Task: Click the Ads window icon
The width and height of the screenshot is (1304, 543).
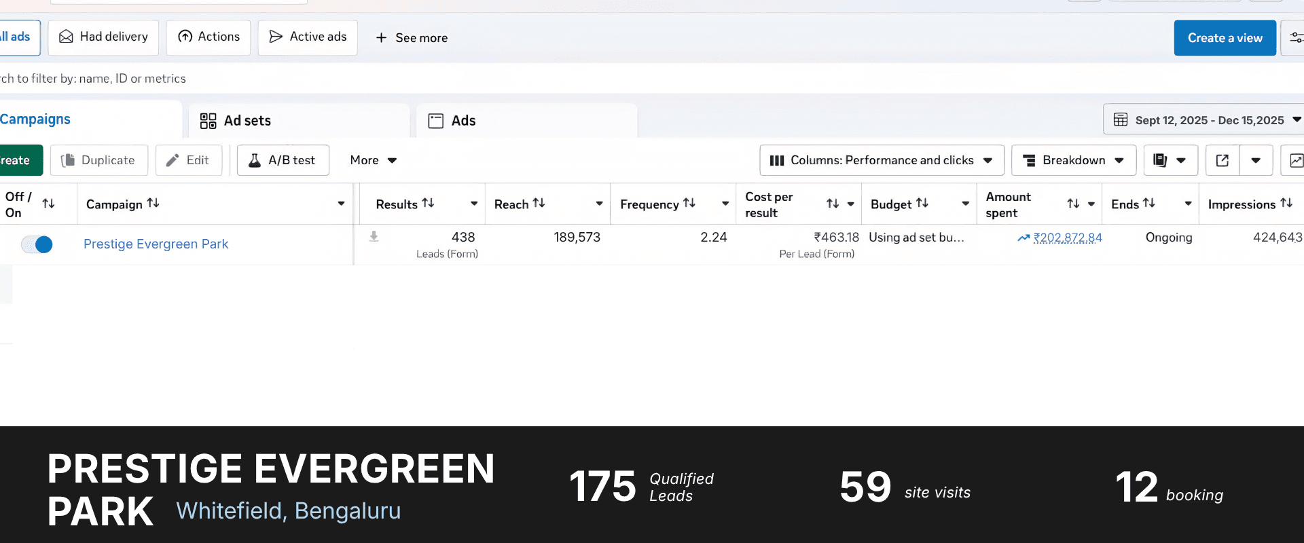Action: (436, 121)
